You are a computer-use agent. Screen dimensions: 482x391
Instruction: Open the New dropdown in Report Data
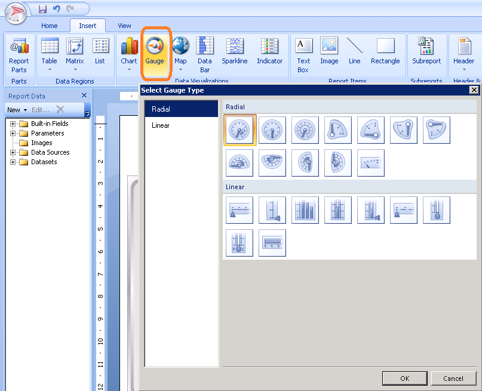[x=17, y=110]
